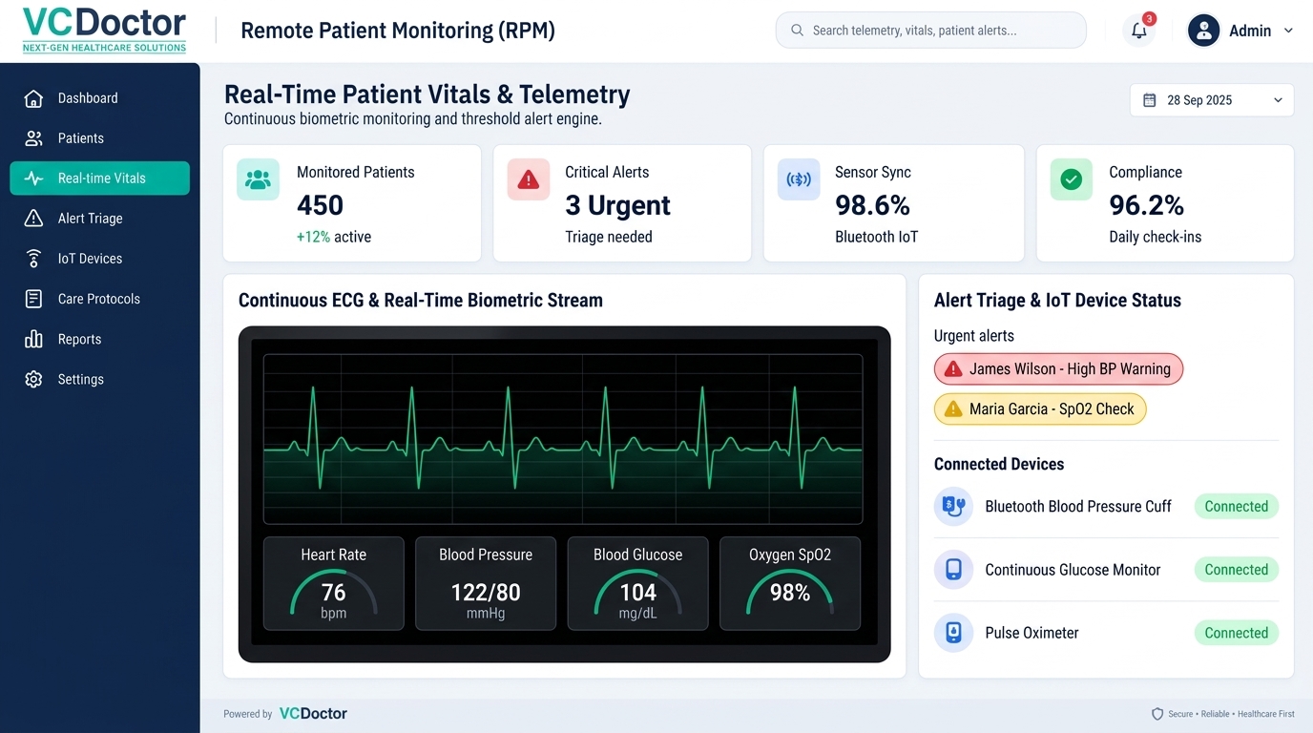Open James Wilson High BP Warning alert
Image resolution: width=1313 pixels, height=733 pixels.
[1058, 369]
